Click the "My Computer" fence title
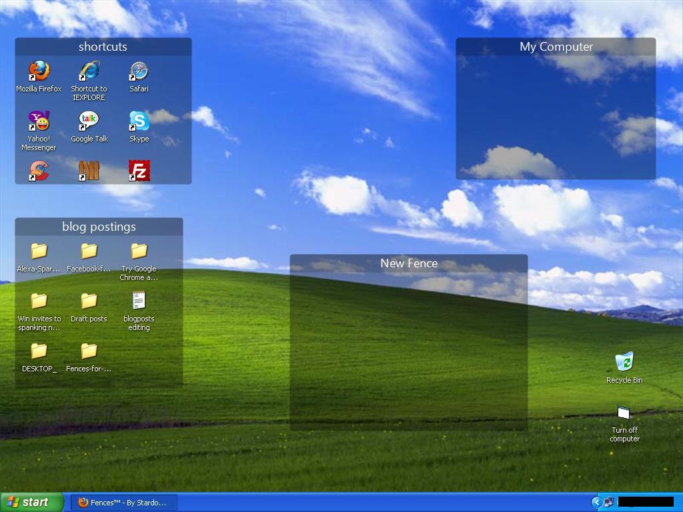683x512 pixels. tap(556, 47)
